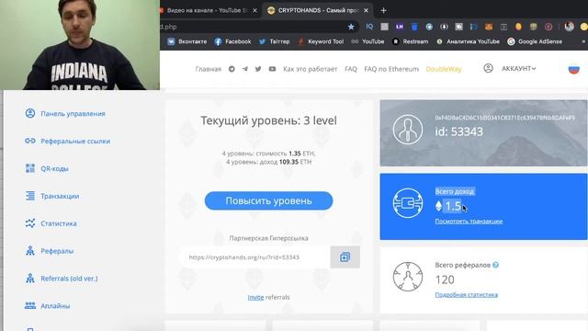588x331 pixels.
Task: Open Реферальные ссылки in the sidebar
Action: coord(67,141)
